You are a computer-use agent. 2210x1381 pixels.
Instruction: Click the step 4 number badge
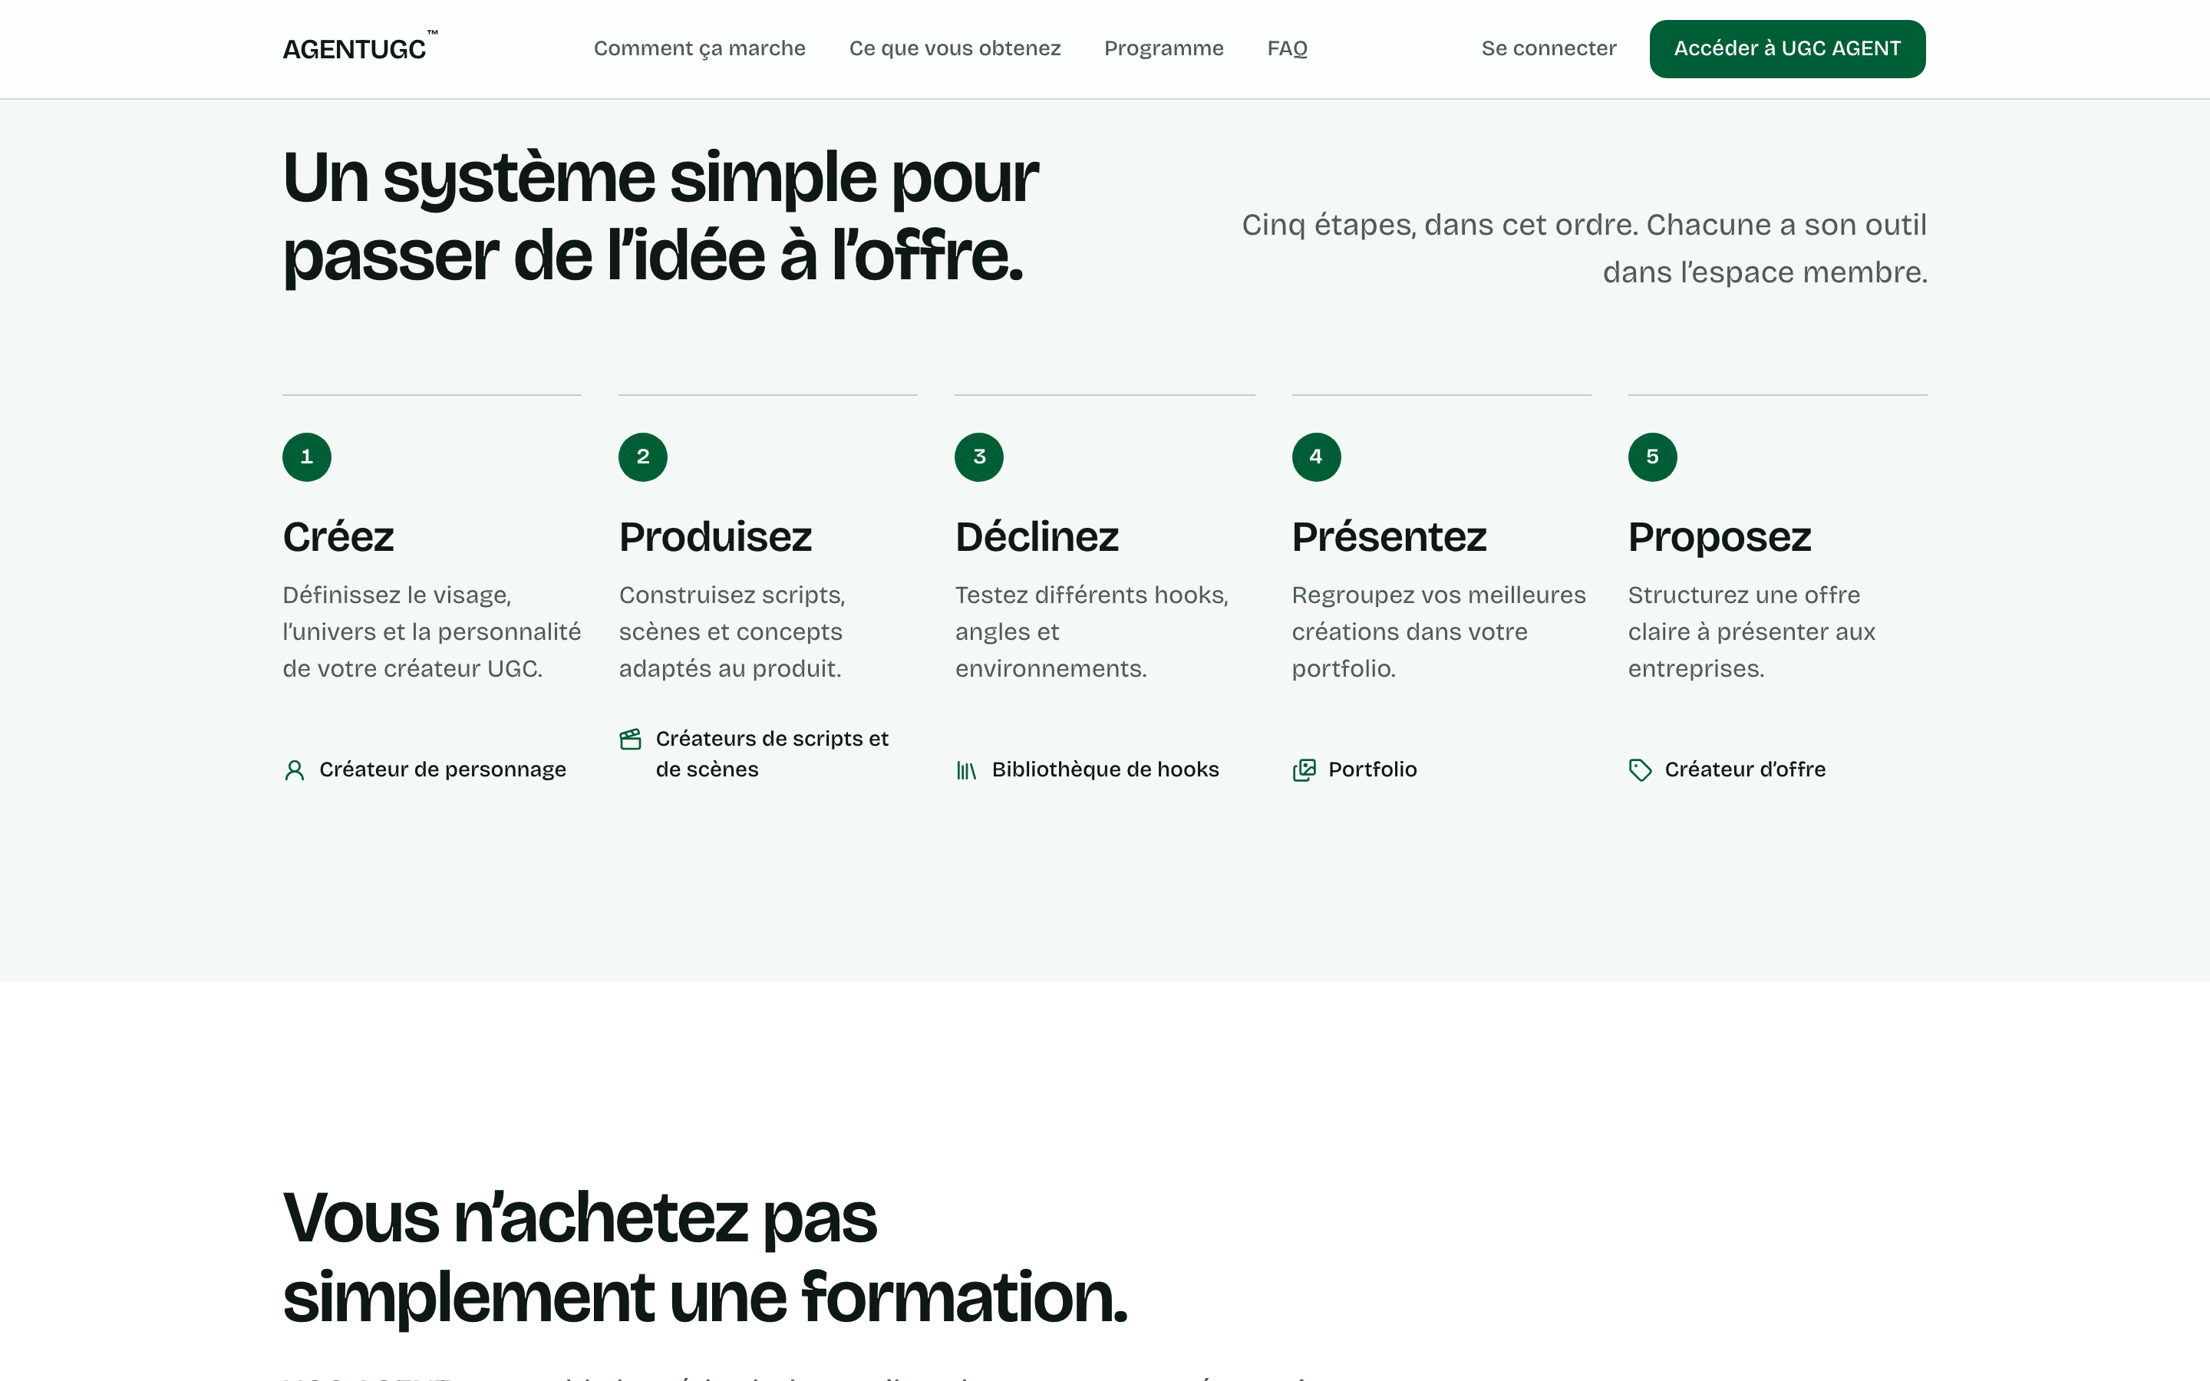(x=1316, y=456)
